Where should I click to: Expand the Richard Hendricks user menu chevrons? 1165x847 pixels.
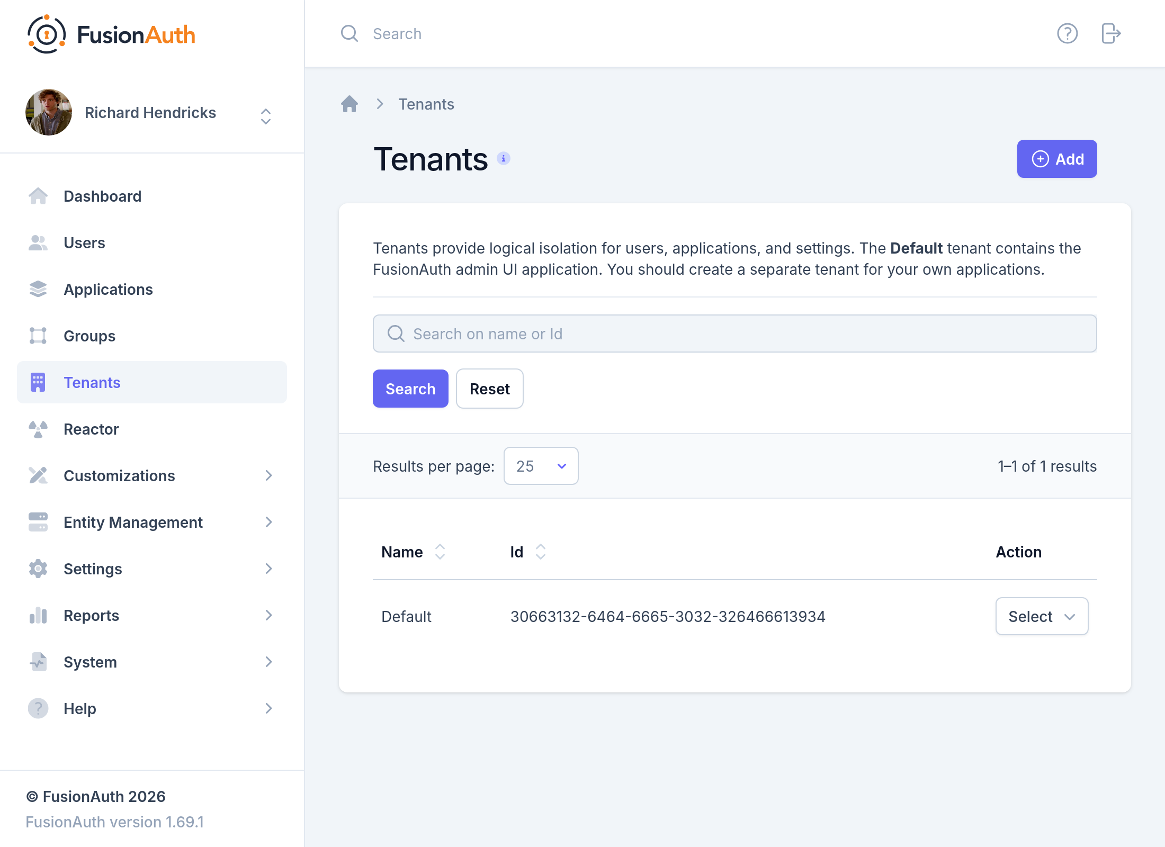tap(266, 116)
